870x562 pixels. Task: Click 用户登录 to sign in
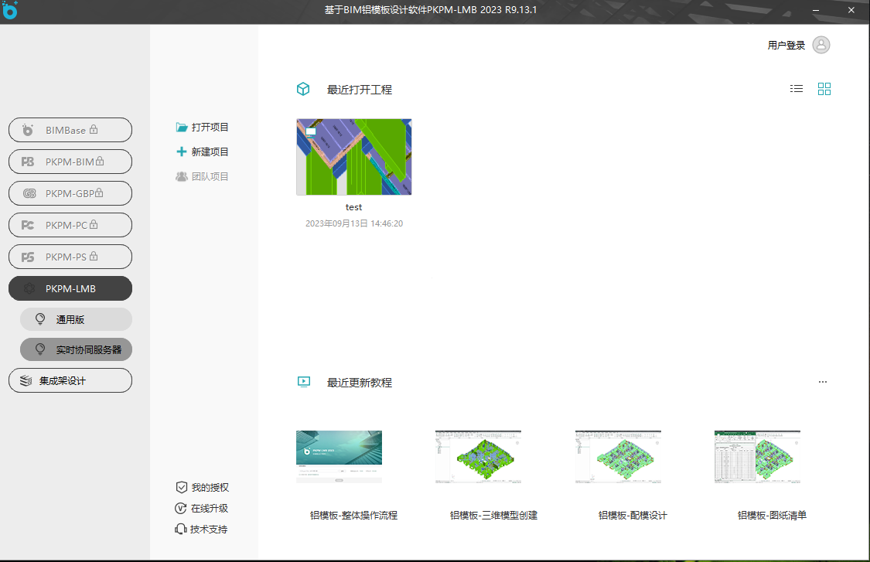786,45
